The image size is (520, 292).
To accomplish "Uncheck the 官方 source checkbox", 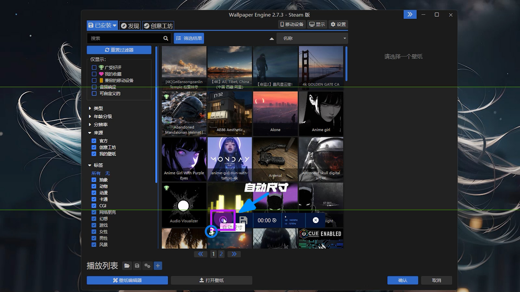I will click(94, 141).
